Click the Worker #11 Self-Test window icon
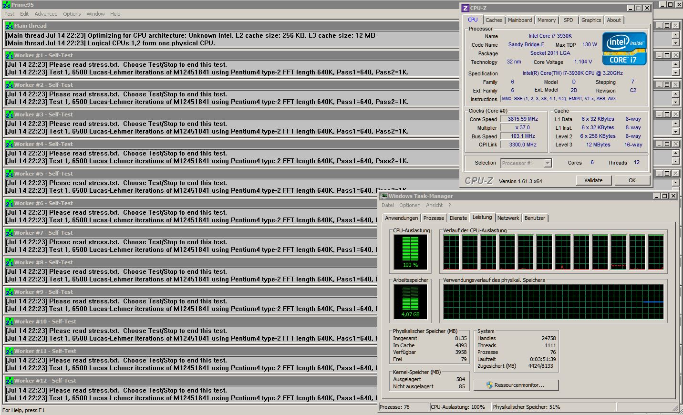The width and height of the screenshot is (683, 415). click(x=9, y=351)
